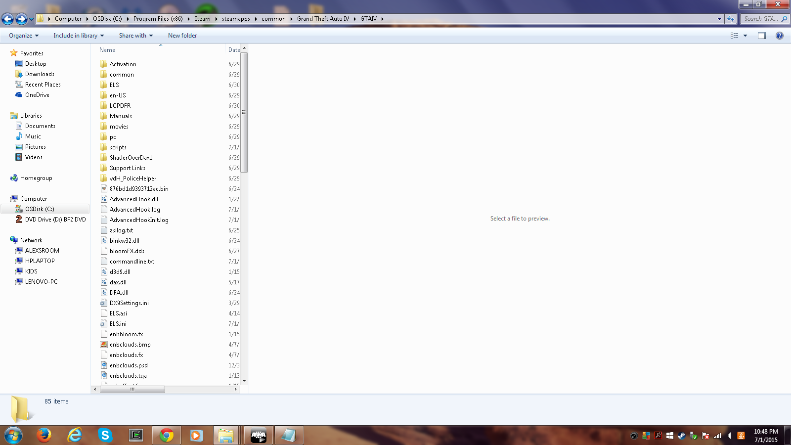Open the view options dropdown arrow

tap(745, 36)
